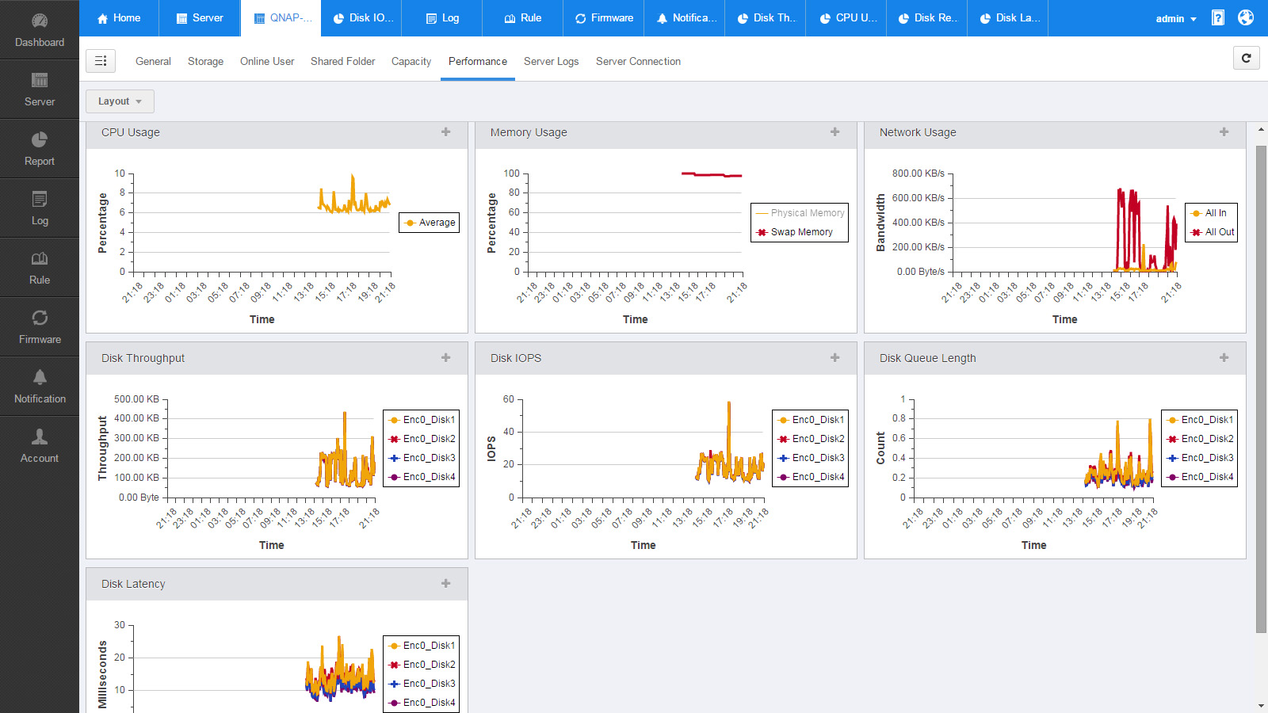Click the vertical scrollbar thumb
This screenshot has height=713, width=1268.
1261,389
